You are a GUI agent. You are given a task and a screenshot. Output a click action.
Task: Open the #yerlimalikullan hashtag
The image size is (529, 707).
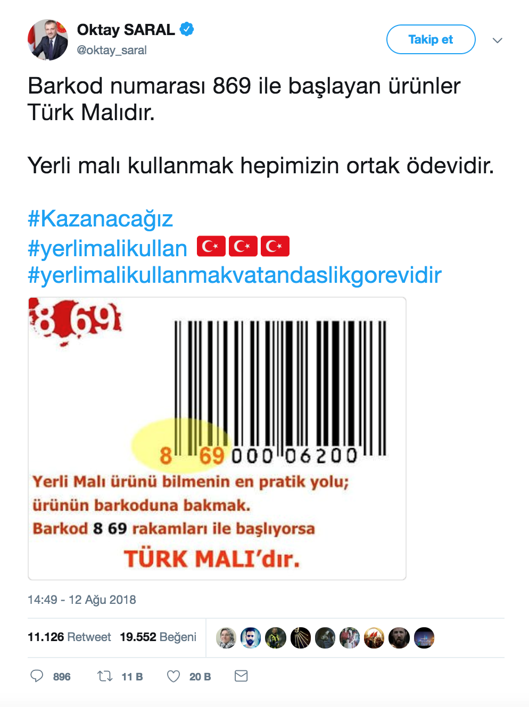click(x=108, y=248)
